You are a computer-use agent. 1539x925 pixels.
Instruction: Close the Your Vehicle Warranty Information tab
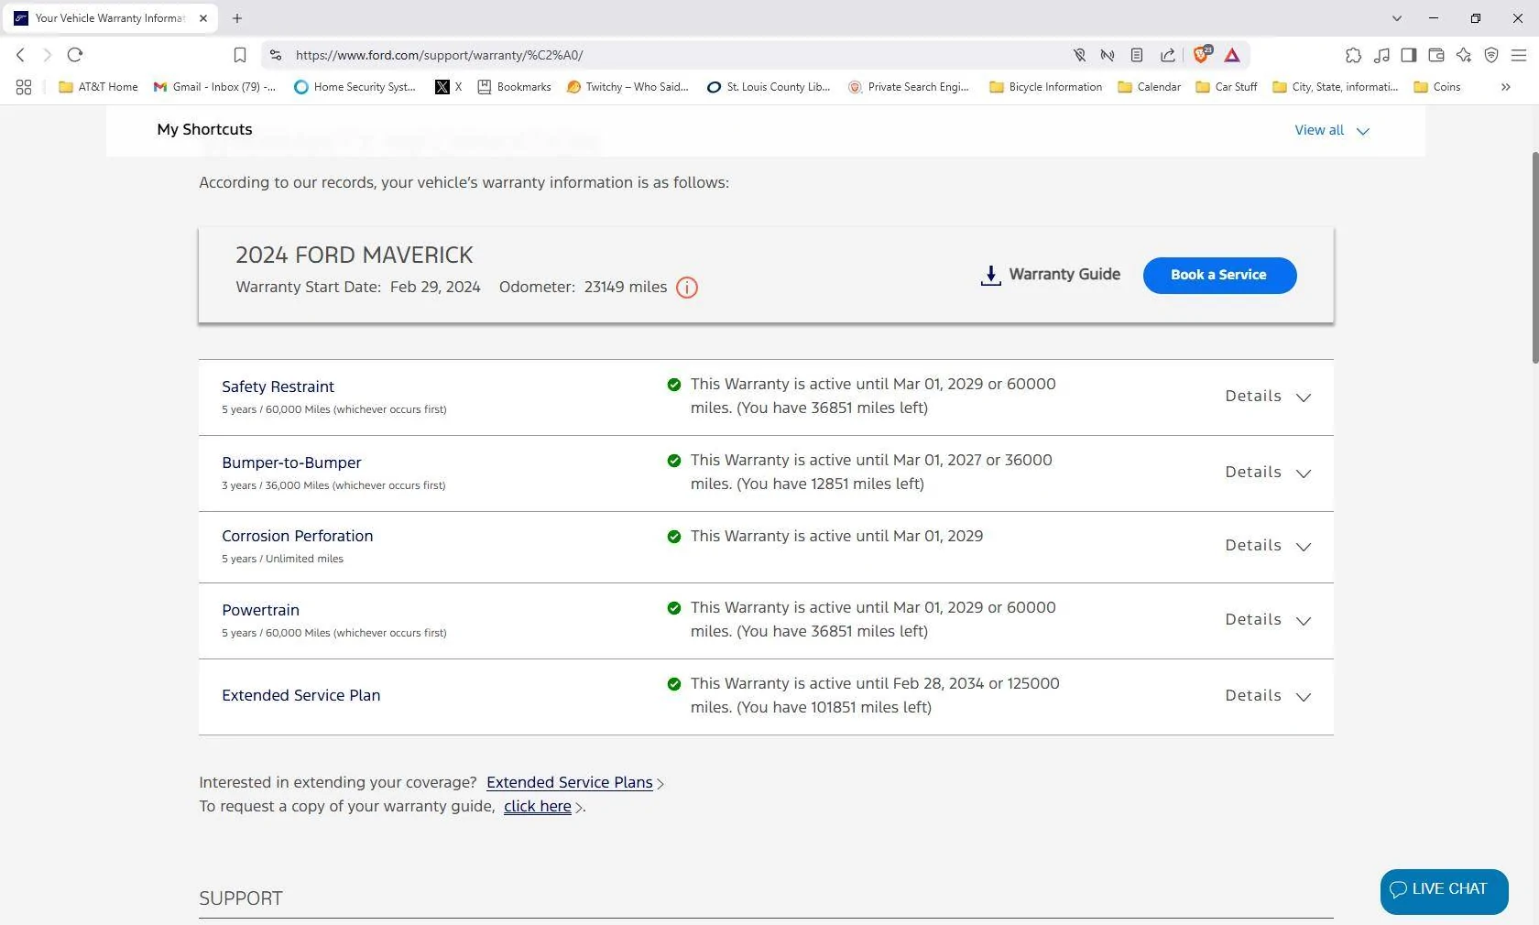coord(203,18)
